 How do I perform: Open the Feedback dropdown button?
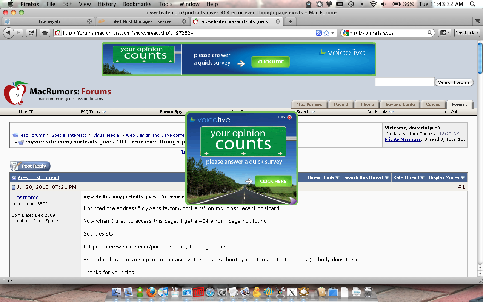pyautogui.click(x=467, y=33)
